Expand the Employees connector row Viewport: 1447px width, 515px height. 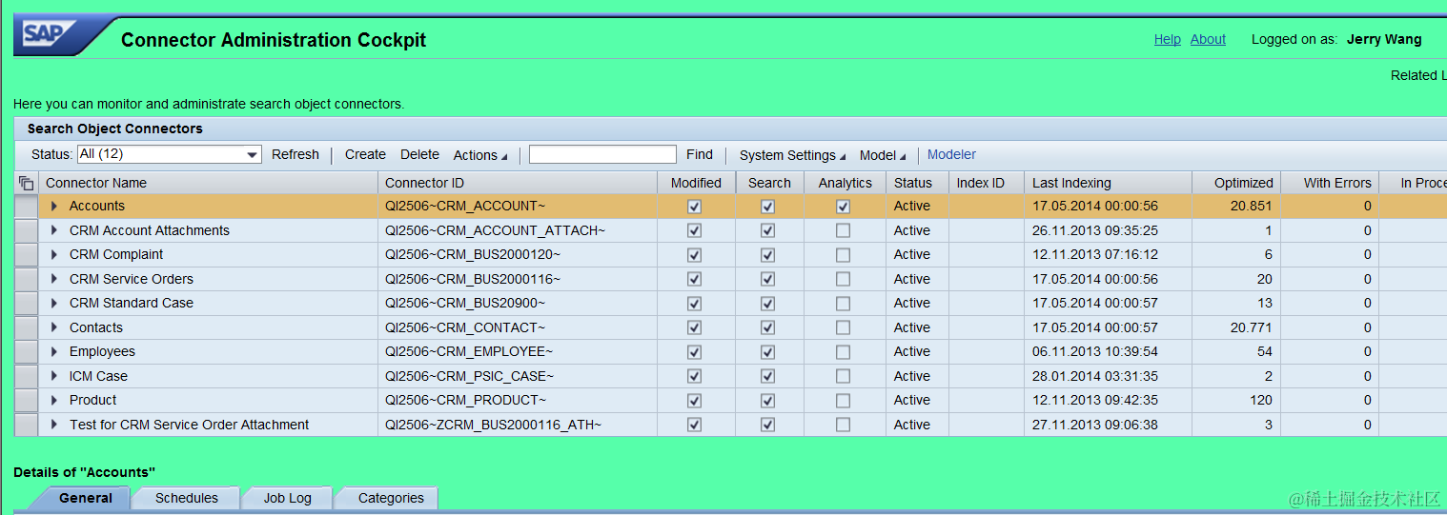click(54, 351)
